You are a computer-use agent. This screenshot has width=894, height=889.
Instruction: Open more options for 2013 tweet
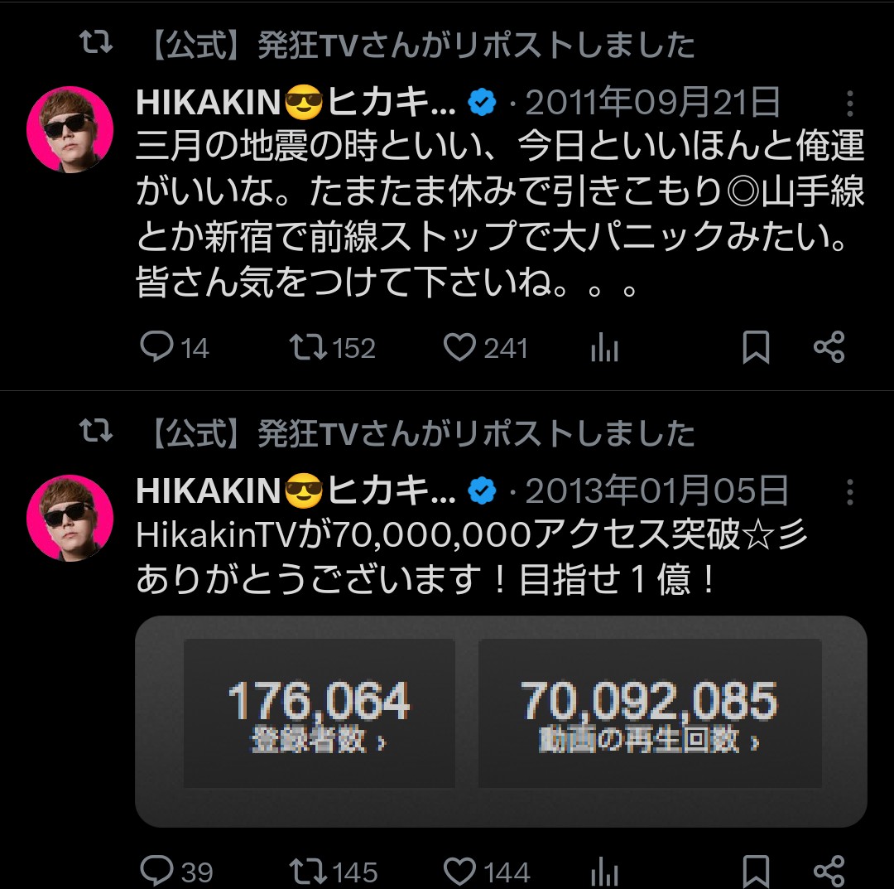(850, 493)
